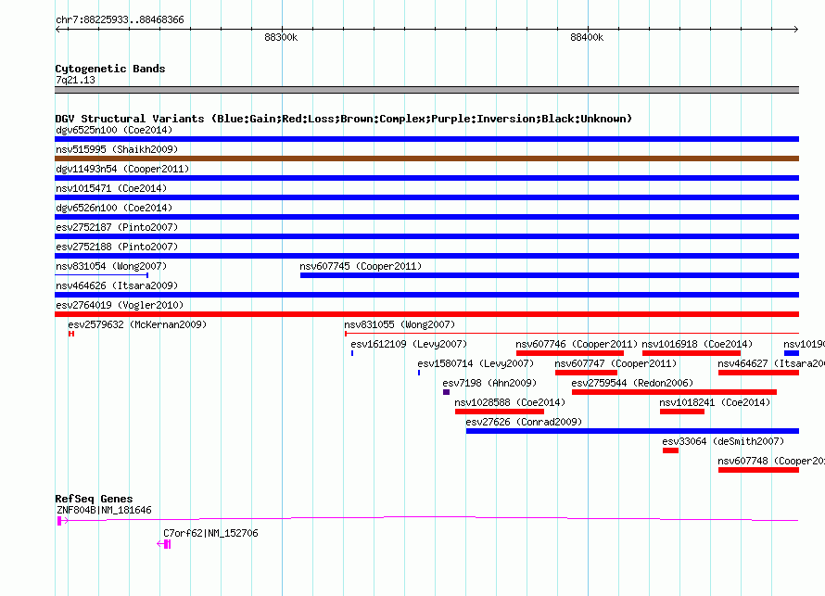Click the 7q21.13 cytogenetic band bar

(426, 90)
